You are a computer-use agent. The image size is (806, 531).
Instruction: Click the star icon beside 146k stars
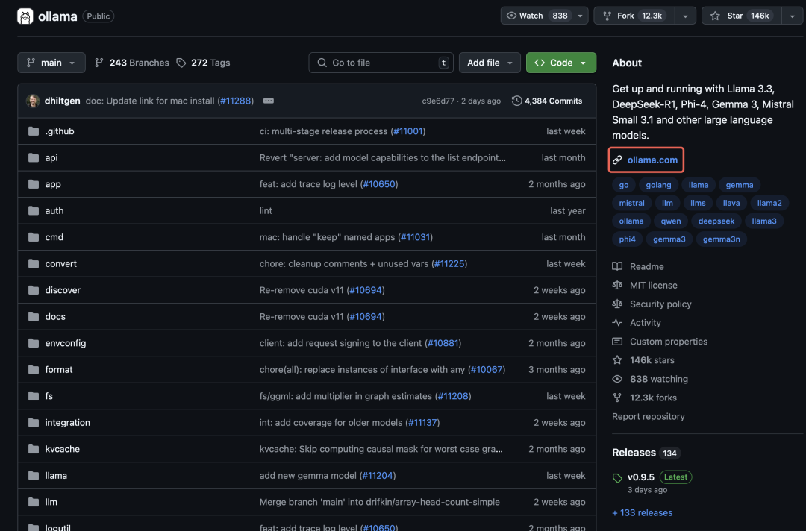pos(617,360)
